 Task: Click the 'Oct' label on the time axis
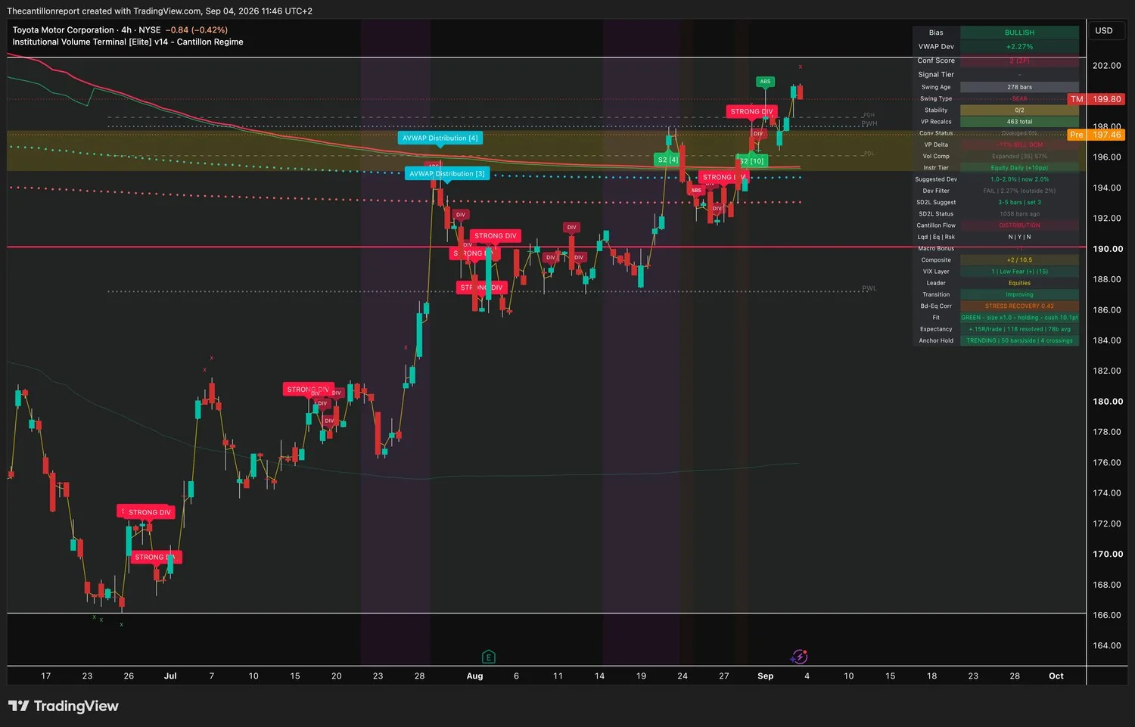click(x=1056, y=676)
